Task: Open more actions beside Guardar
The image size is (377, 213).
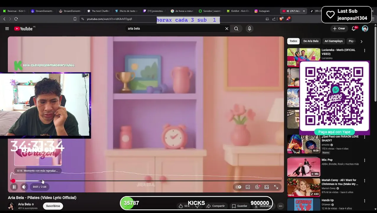Action: 280,206
